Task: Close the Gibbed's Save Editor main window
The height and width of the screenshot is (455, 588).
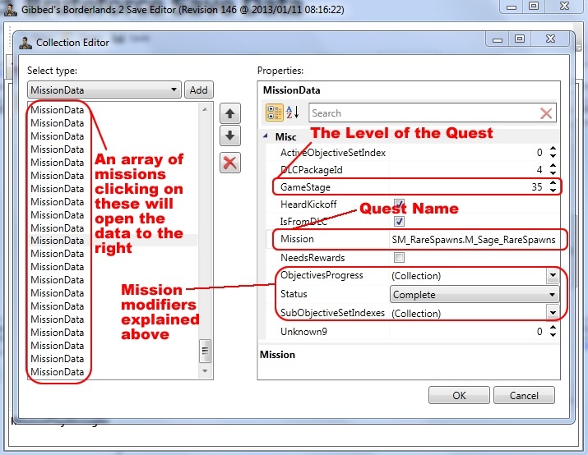Action: [x=564, y=6]
